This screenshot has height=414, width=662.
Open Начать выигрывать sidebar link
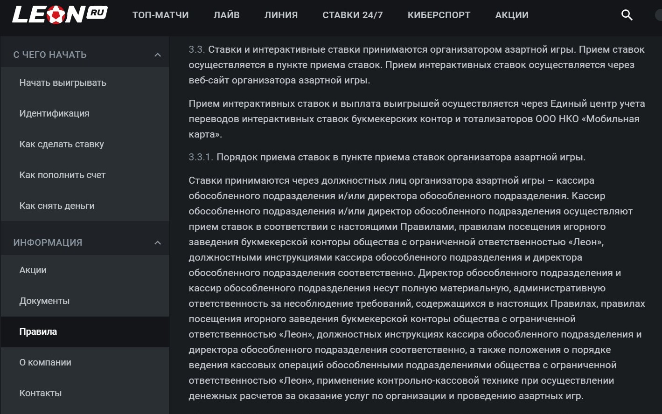[85, 83]
